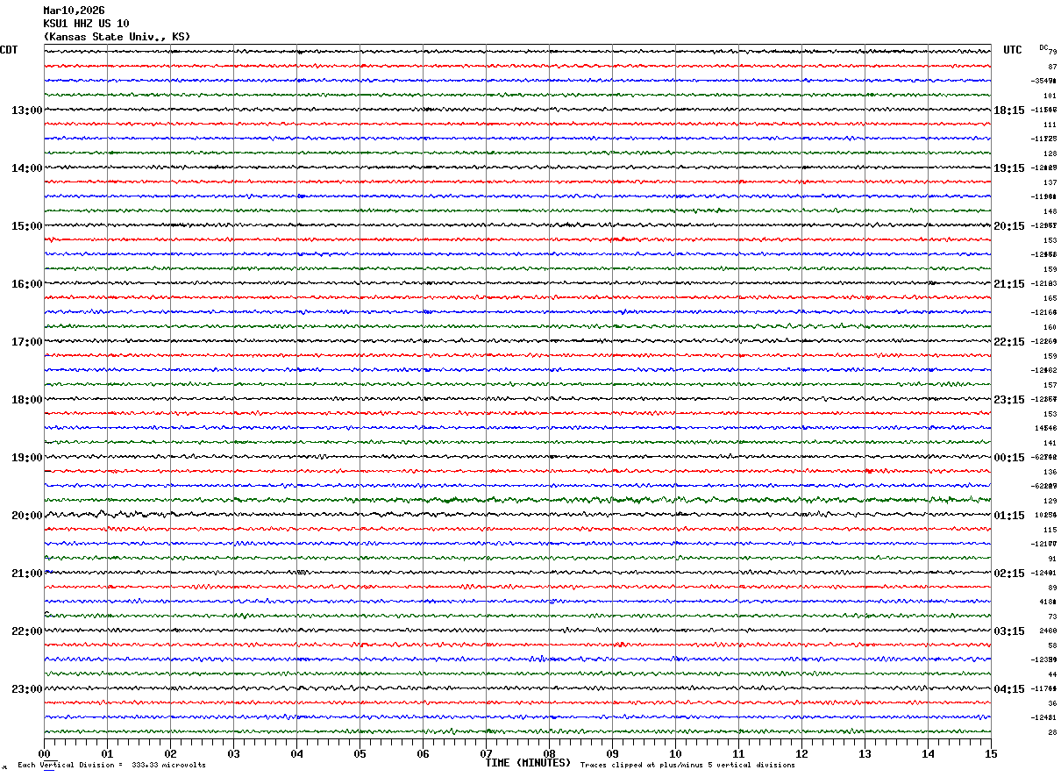
Task: Click the DC column header
Action: tap(1043, 47)
